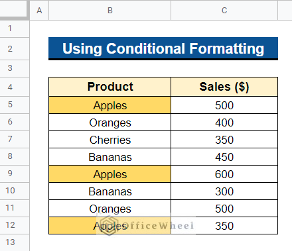Select column B header

110,10
